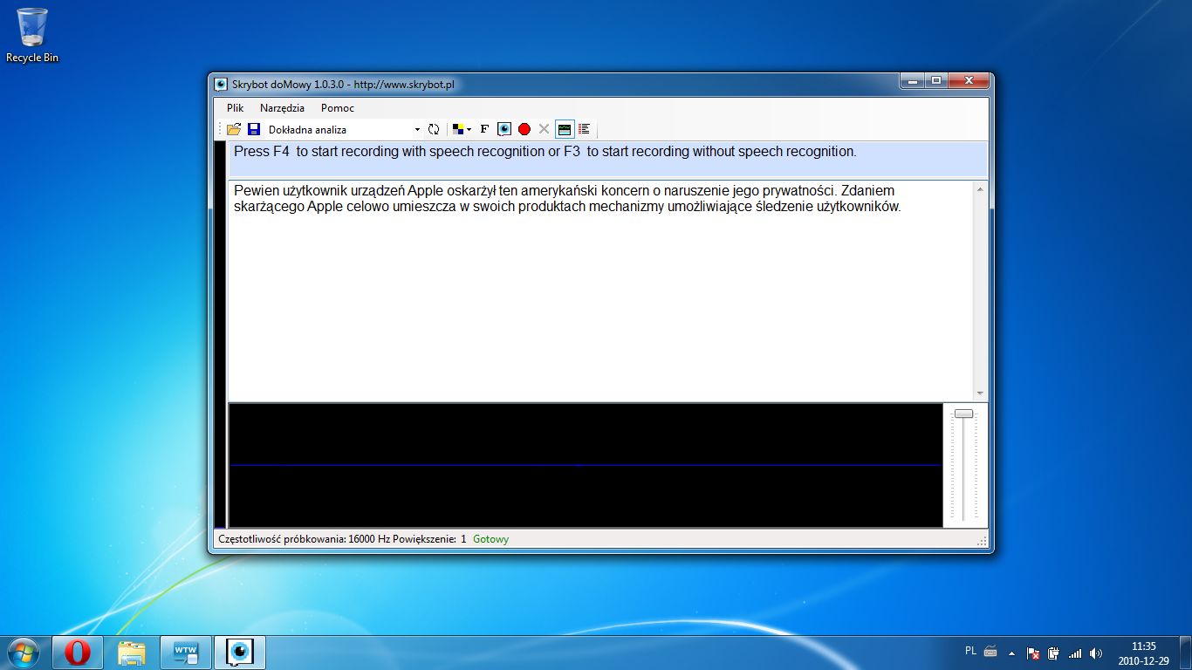Show hidden tray icons with the arrow
1192x670 pixels.
pos(1012,653)
